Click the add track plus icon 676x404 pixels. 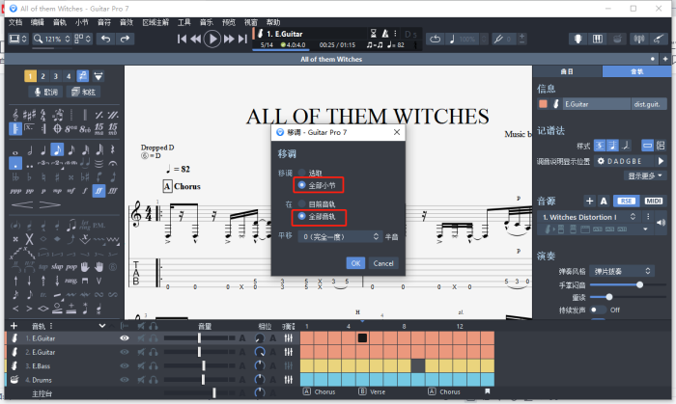click(14, 326)
